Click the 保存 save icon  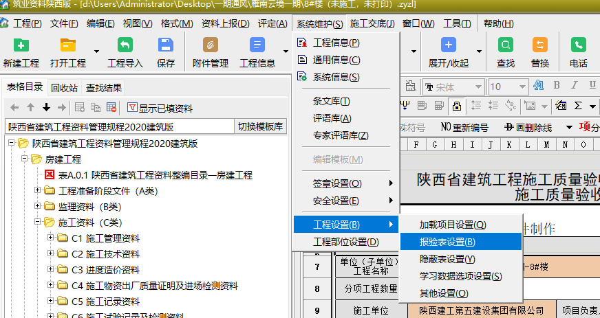(166, 46)
